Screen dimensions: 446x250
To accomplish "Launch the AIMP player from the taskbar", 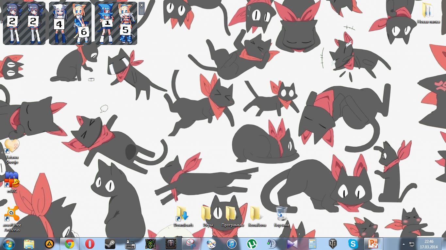I will [49, 244].
